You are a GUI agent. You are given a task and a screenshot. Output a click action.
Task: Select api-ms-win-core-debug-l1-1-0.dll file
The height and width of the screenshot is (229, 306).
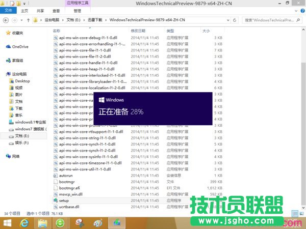(x=88, y=38)
